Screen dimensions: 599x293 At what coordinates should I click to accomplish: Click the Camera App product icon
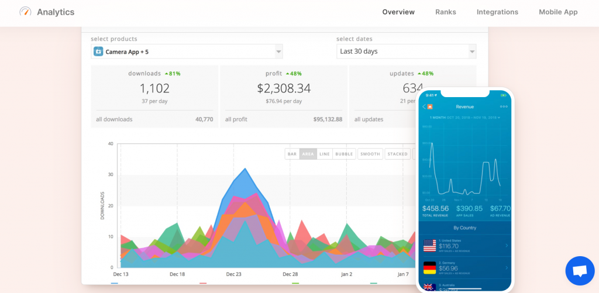click(98, 51)
